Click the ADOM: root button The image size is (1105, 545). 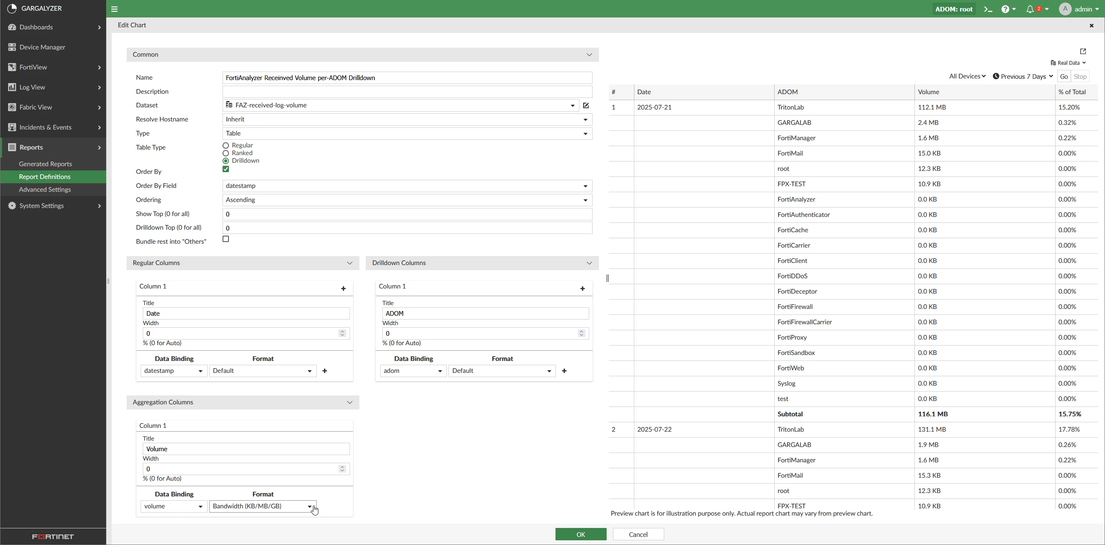[x=954, y=9]
